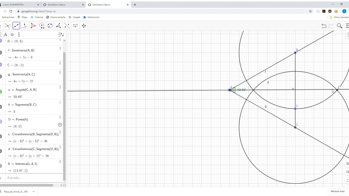Screen dimensions: 349x196
Task: Open more options for C = (9, -2)
Action: [60, 63]
